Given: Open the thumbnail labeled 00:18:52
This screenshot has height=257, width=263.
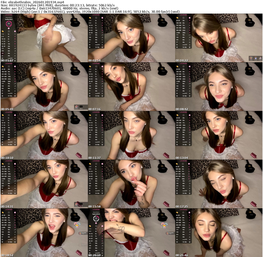Looking at the screenshot, I should point(44,233).
